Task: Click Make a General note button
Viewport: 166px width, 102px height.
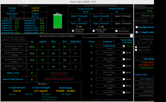Action: pyautogui.click(x=144, y=87)
